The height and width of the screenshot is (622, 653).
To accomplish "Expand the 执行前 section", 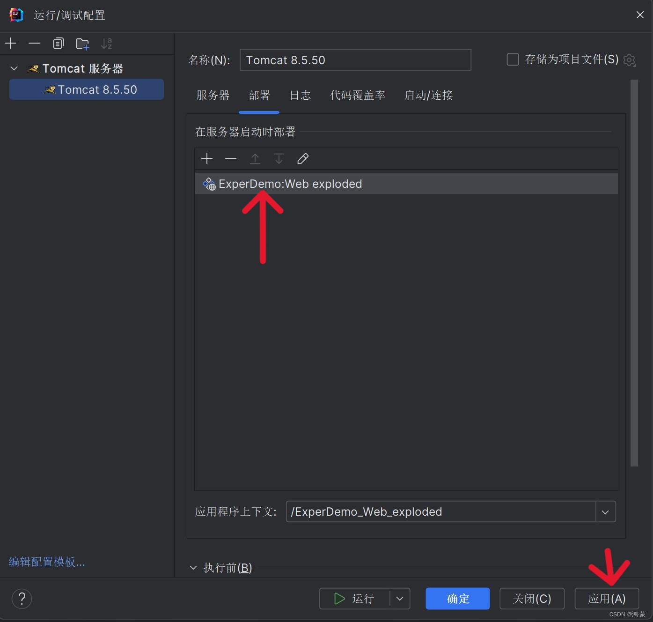I will [x=193, y=568].
